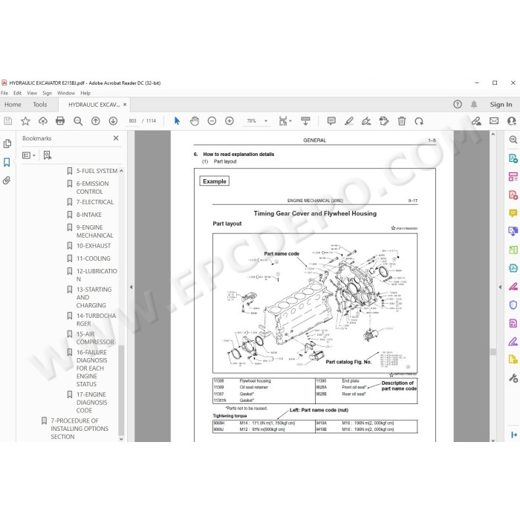The image size is (520, 520).
Task: Click the stamp tool icon
Action: click(x=384, y=121)
